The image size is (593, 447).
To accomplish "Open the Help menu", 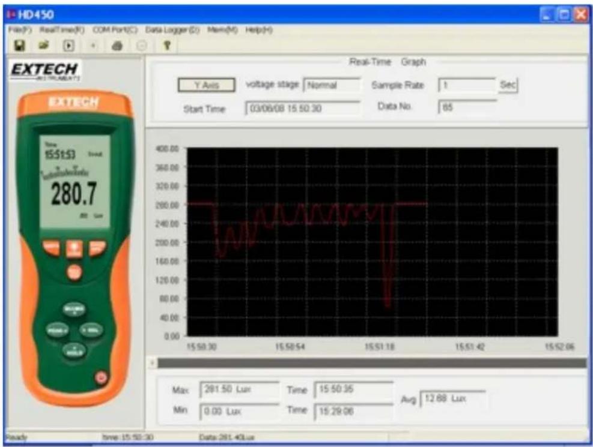I will click(259, 30).
